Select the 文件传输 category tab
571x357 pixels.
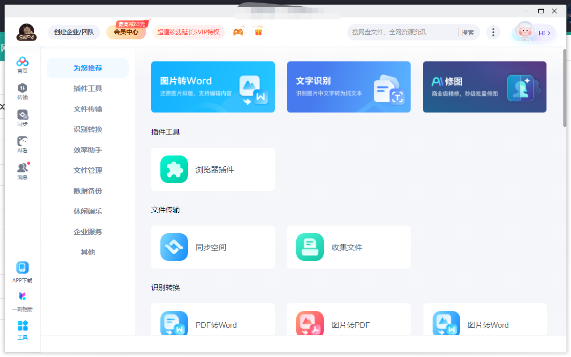pos(88,108)
